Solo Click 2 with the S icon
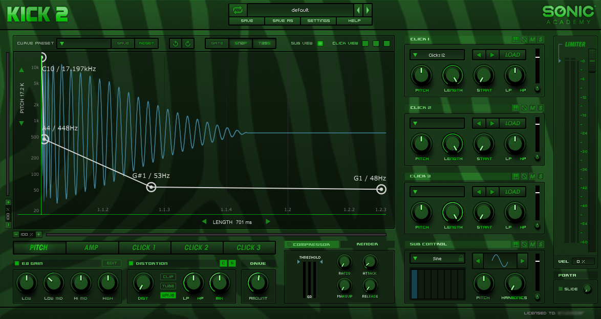The width and height of the screenshot is (601, 319). point(541,108)
